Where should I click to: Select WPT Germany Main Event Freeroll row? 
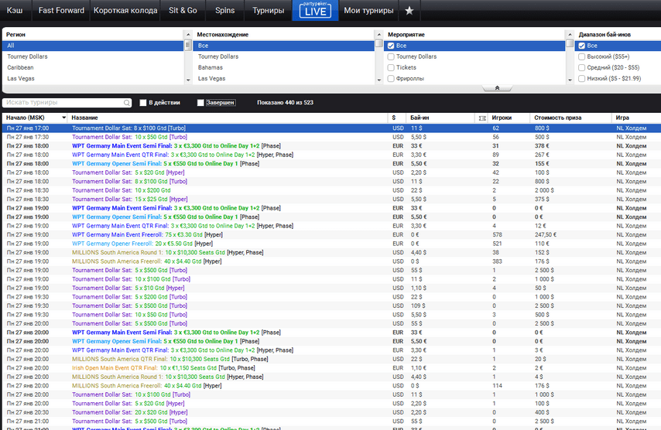tap(331, 234)
